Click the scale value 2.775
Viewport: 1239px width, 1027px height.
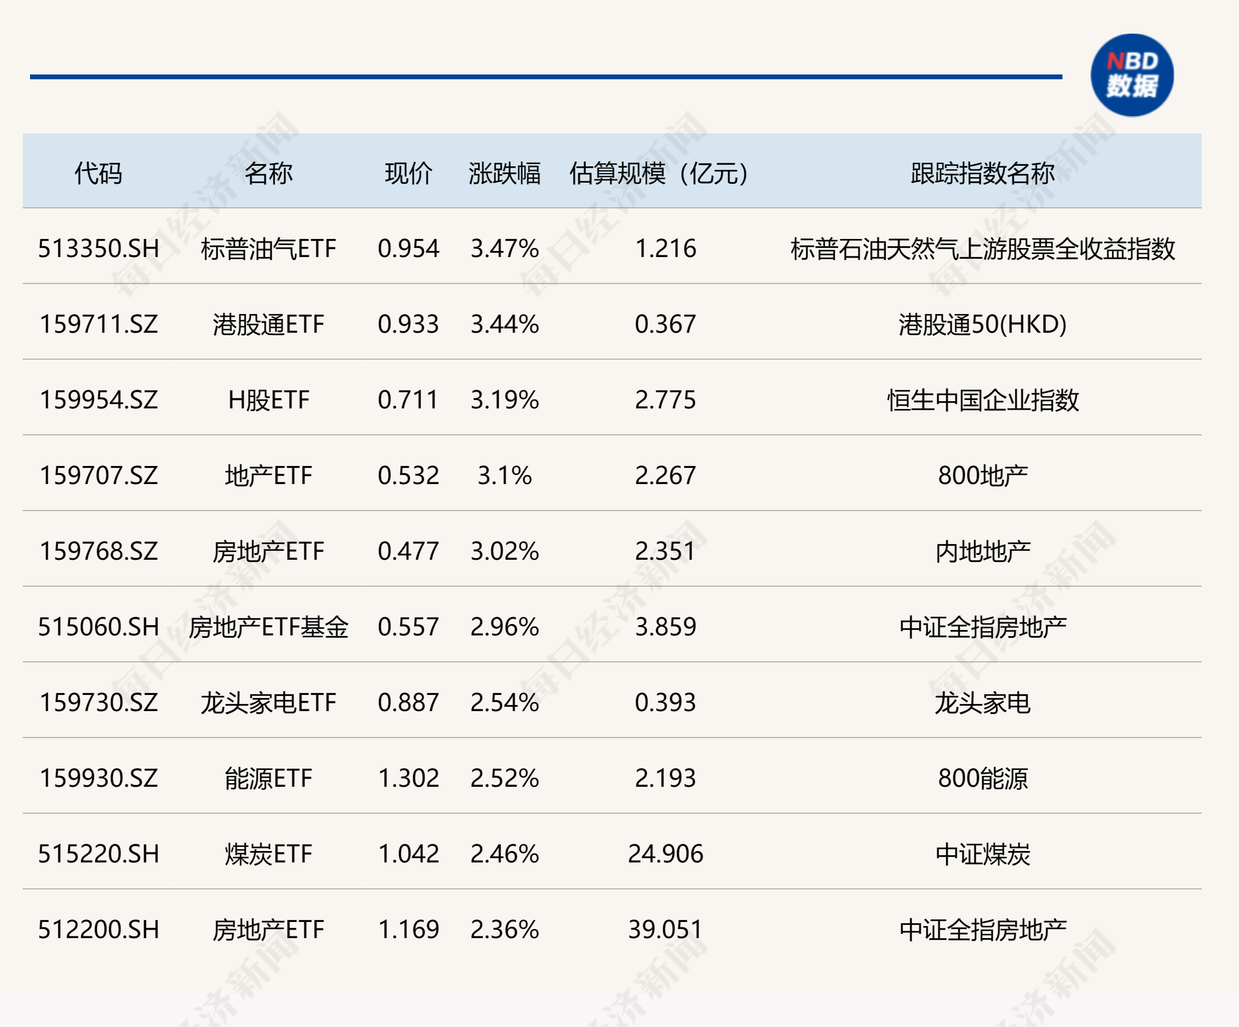point(665,400)
